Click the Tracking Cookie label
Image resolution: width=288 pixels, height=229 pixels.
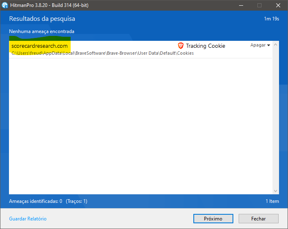pyautogui.click(x=206, y=46)
